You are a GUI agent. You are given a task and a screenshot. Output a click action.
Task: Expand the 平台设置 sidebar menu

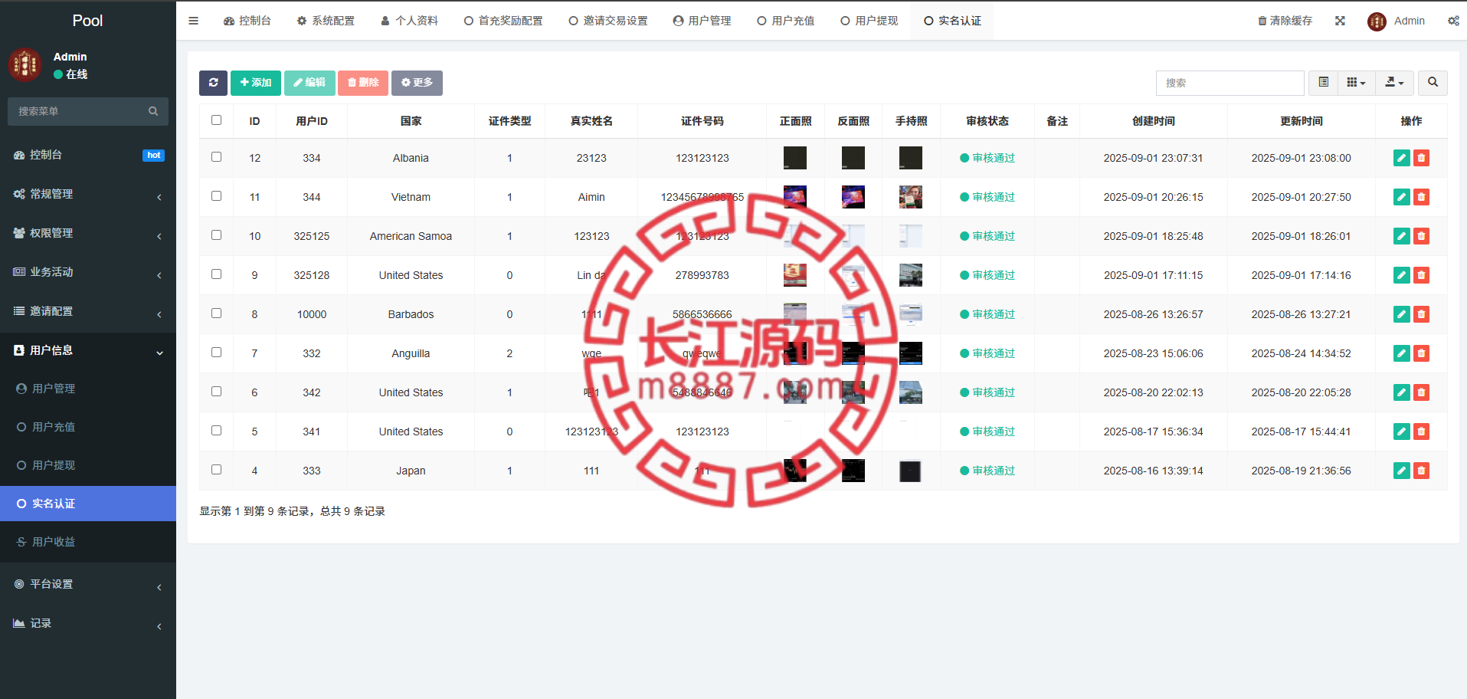pyautogui.click(x=88, y=585)
